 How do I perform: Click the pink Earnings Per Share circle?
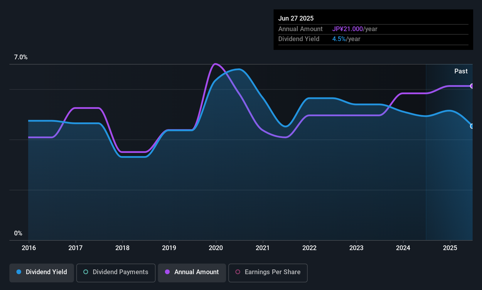coord(238,272)
